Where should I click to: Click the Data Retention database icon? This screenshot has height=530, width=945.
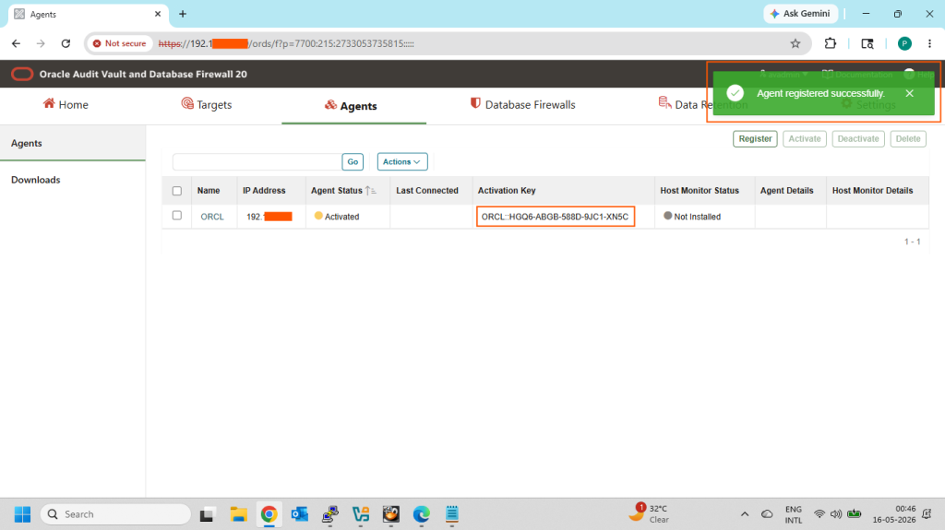(664, 103)
